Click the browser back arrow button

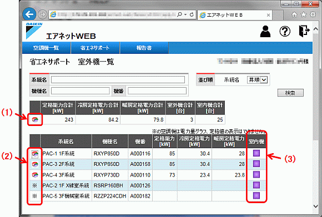[x=29, y=14]
